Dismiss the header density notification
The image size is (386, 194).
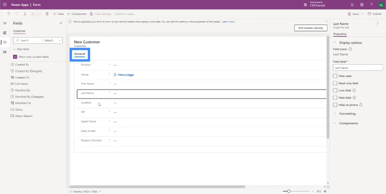coord(327,22)
